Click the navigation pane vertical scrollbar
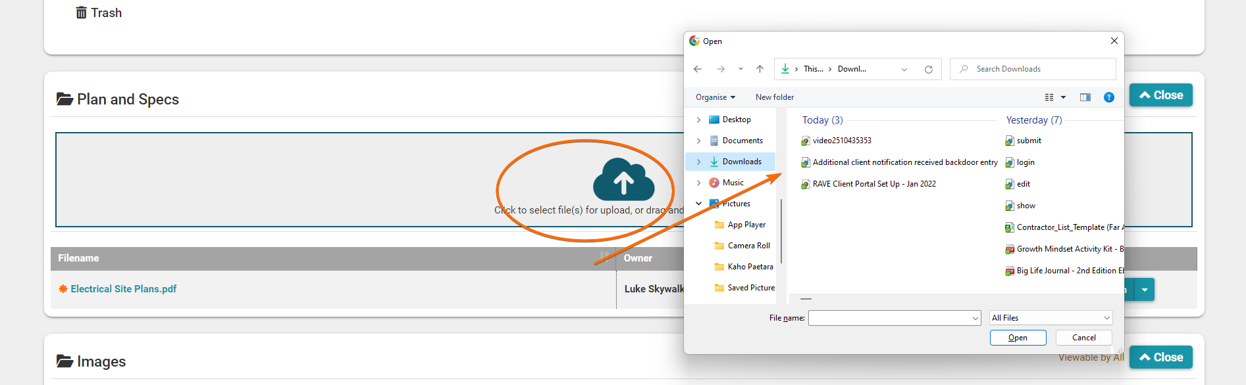1246x385 pixels. 781,230
